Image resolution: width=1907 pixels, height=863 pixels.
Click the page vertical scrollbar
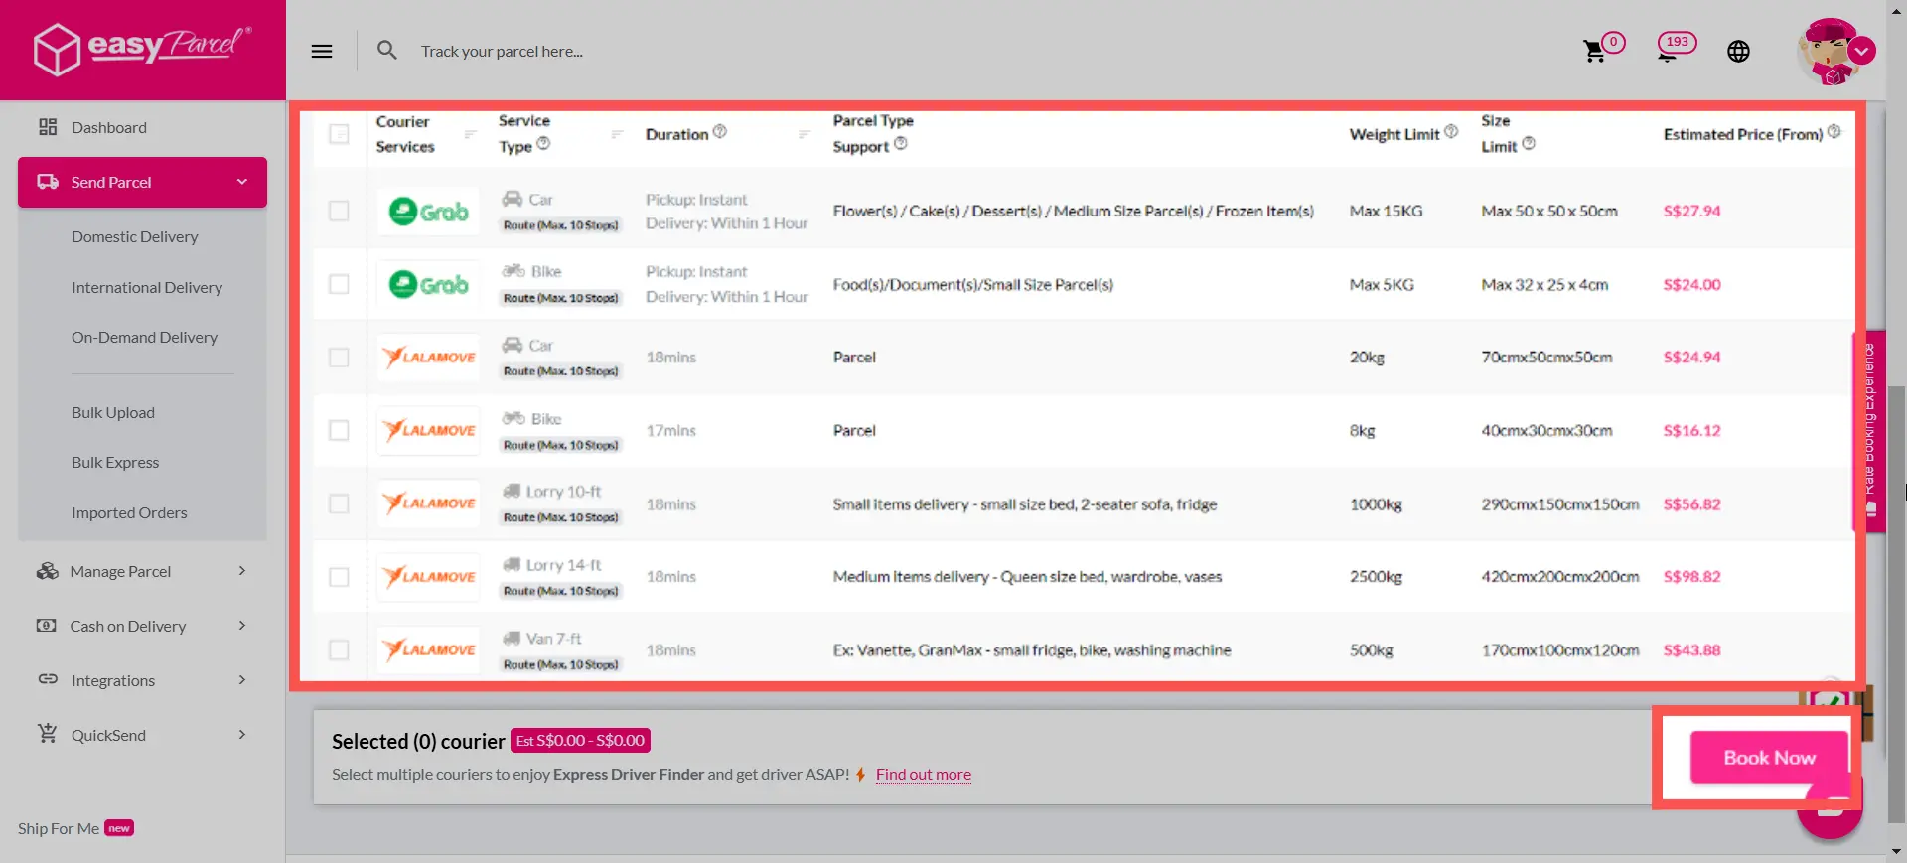pos(1897,606)
